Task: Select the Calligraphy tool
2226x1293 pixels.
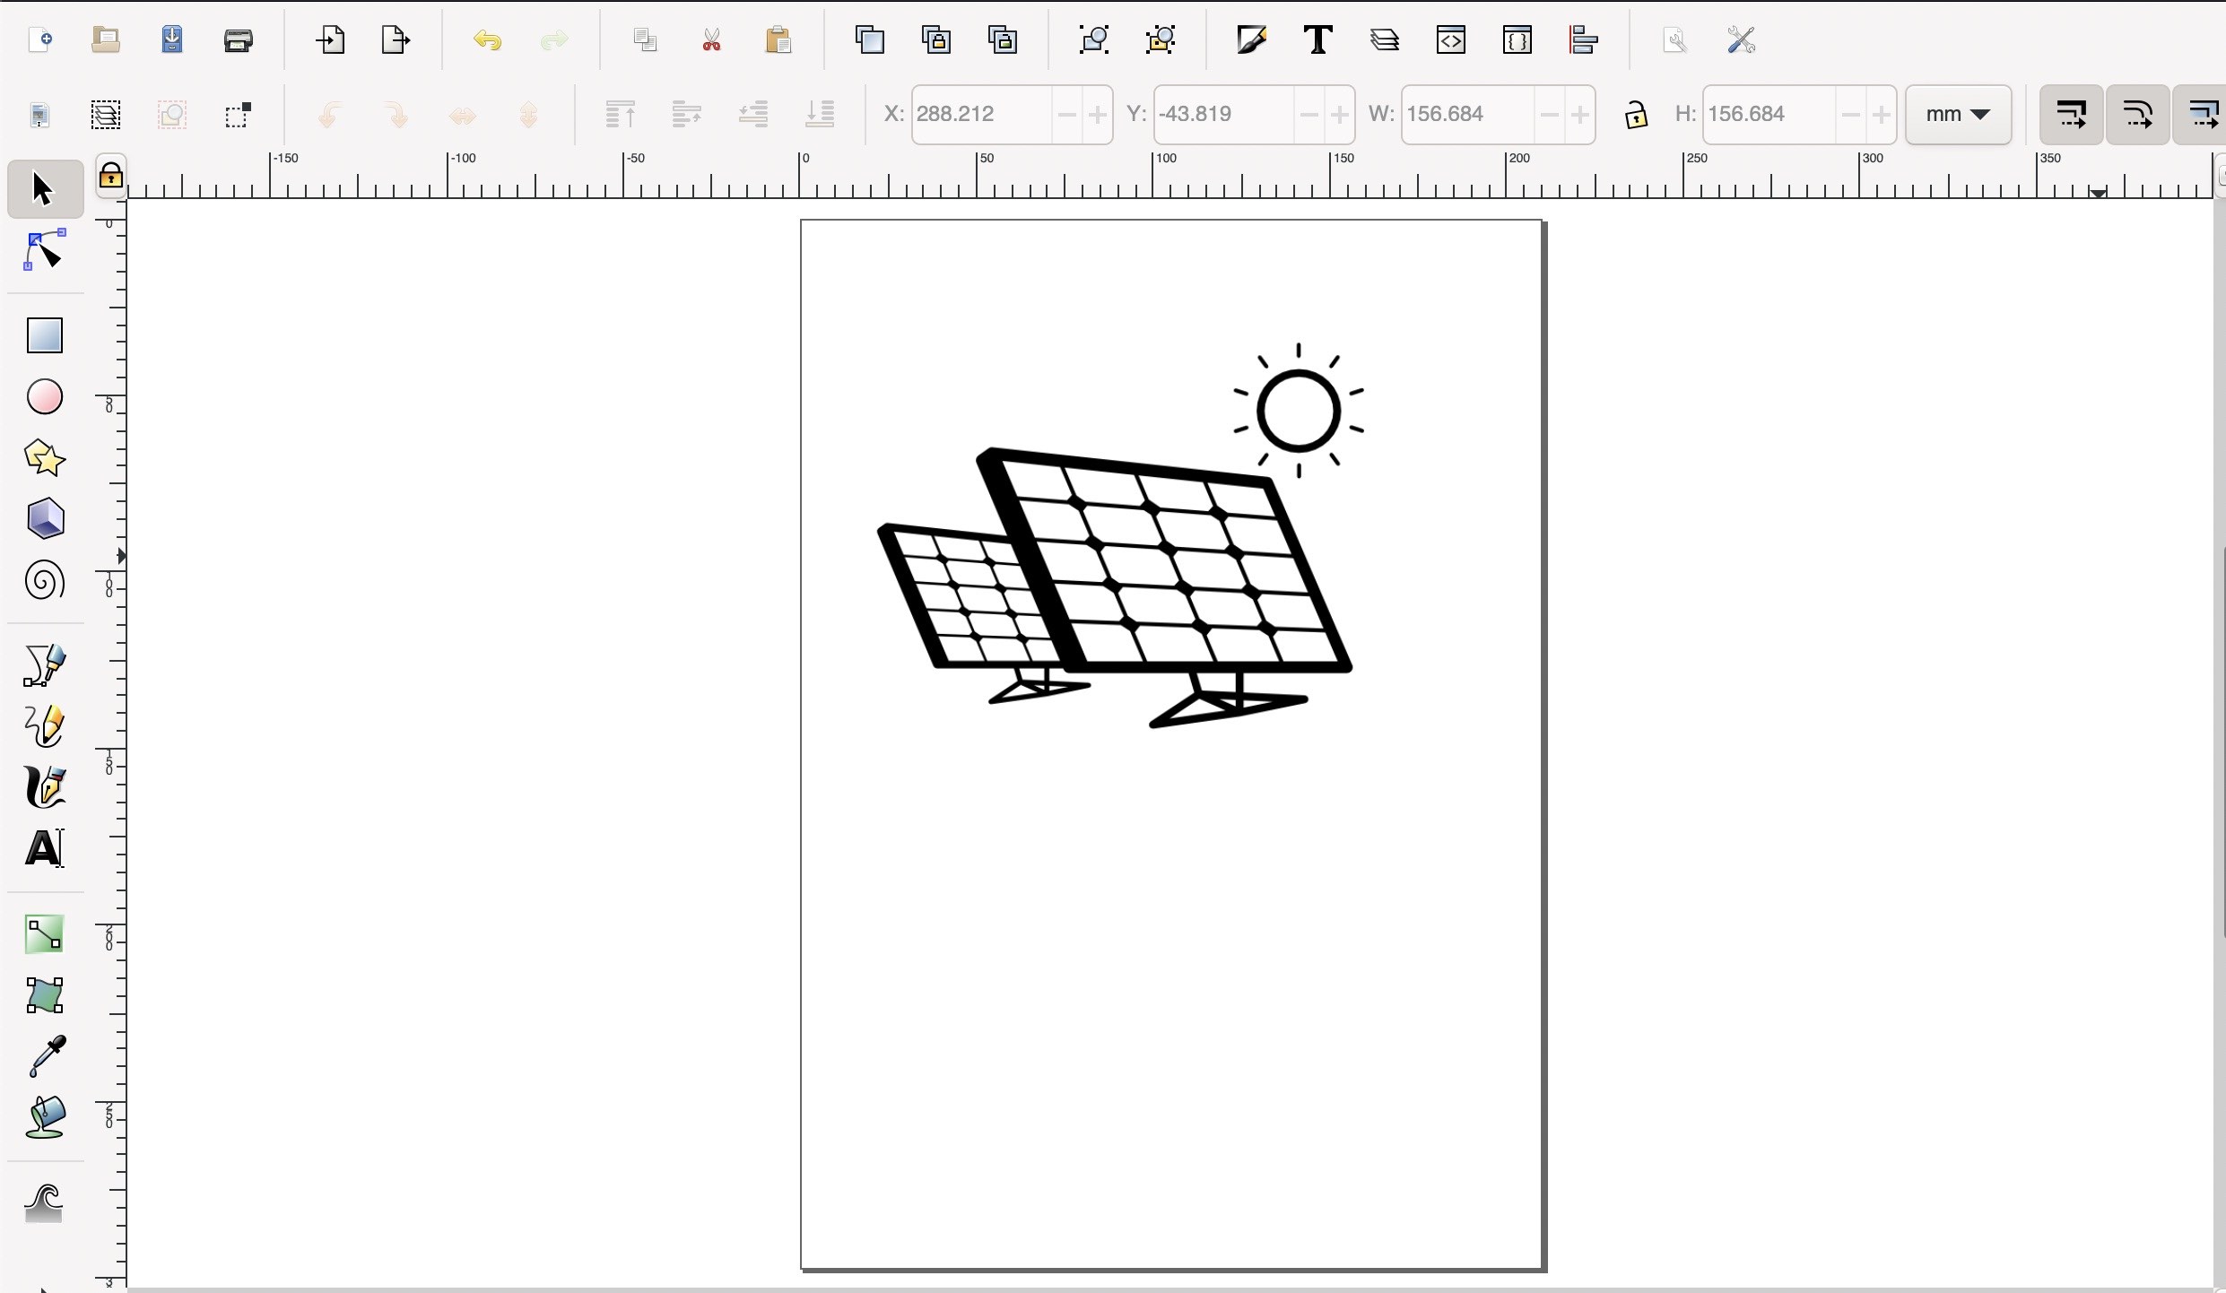Action: pos(44,787)
